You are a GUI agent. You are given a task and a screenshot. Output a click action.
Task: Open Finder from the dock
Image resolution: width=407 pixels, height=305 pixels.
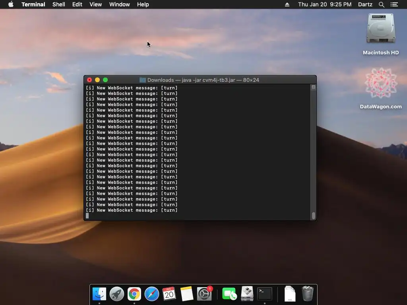coord(99,294)
